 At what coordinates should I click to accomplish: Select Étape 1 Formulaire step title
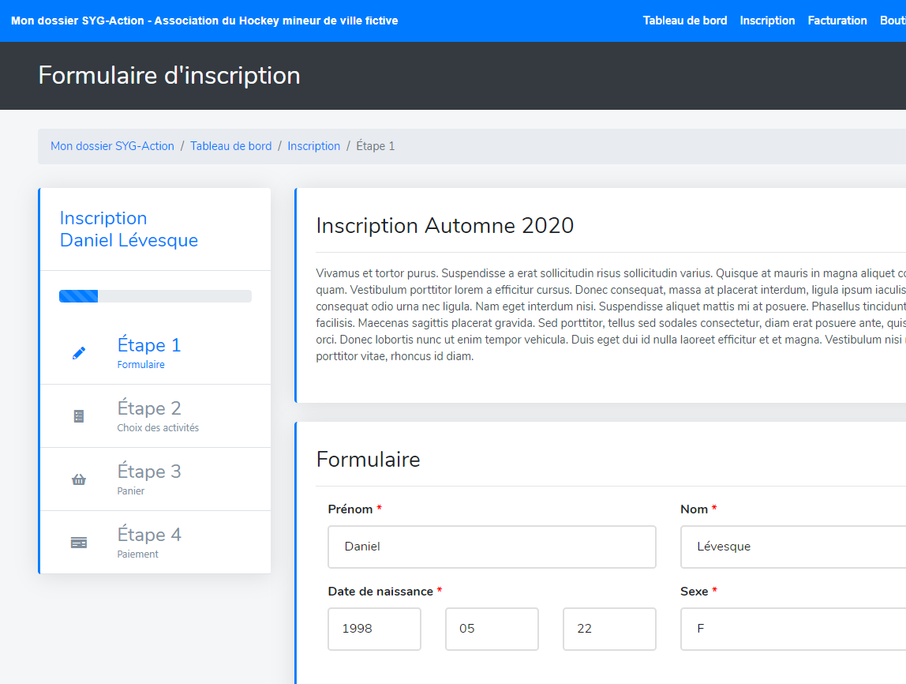tap(149, 345)
